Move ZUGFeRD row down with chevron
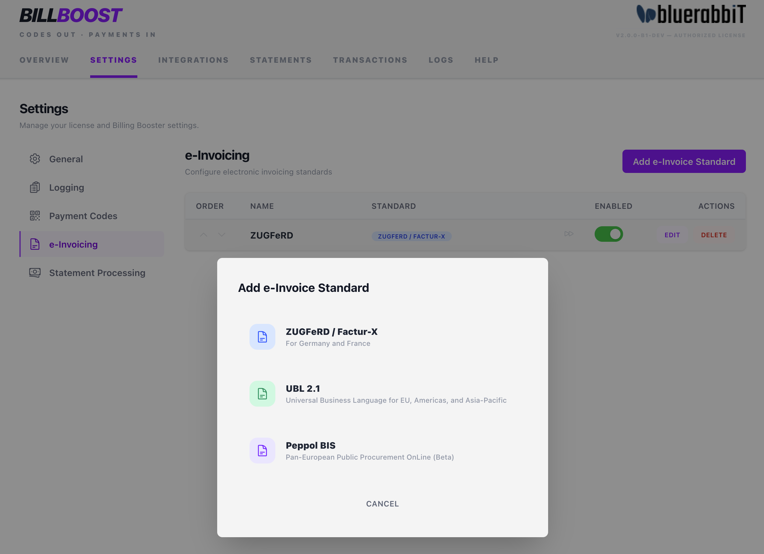Screen dimensions: 764x554 tap(221, 235)
